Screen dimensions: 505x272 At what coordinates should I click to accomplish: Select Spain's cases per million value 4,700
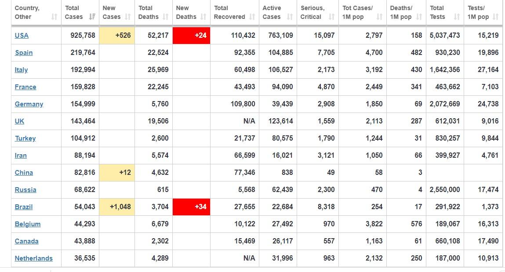(x=374, y=52)
